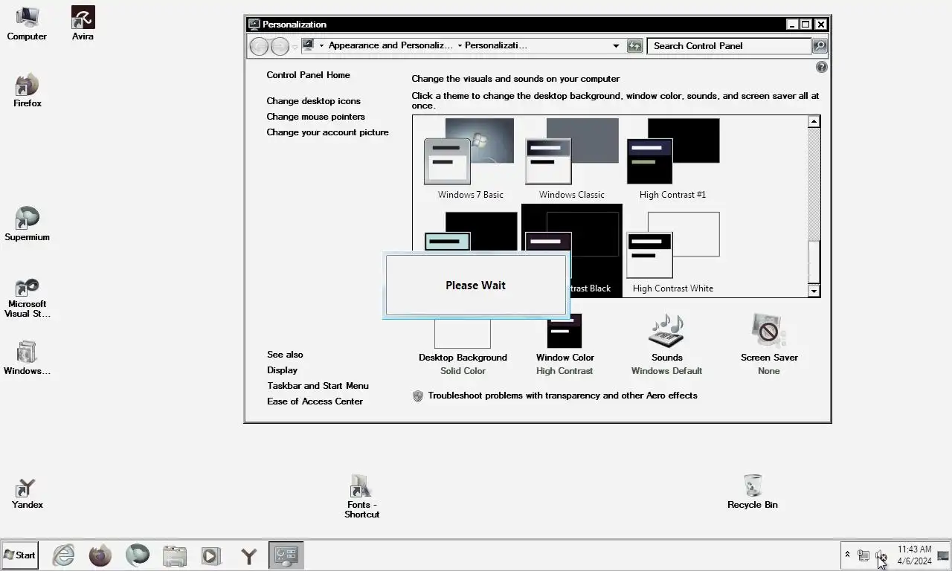Go forward in the Personalization window

tap(280, 46)
